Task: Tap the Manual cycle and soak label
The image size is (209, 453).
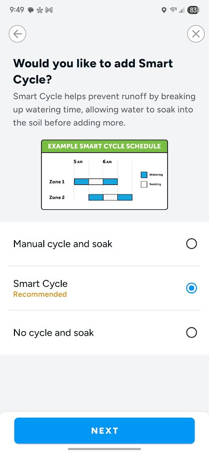Action: point(63,244)
